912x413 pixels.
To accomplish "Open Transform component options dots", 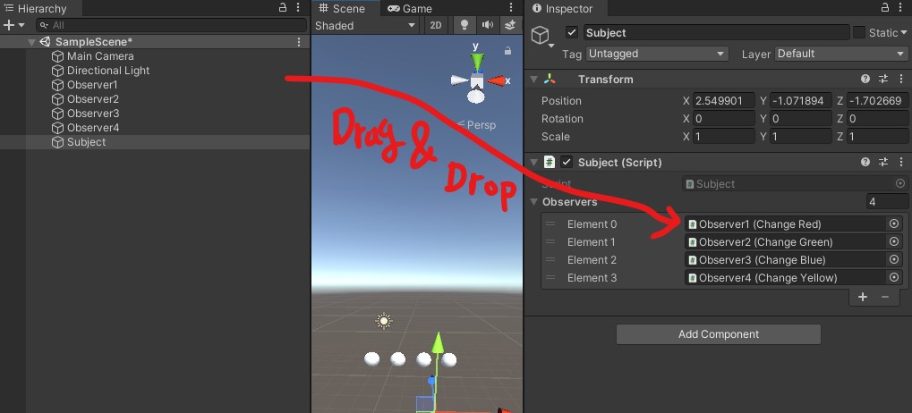I will click(x=899, y=79).
